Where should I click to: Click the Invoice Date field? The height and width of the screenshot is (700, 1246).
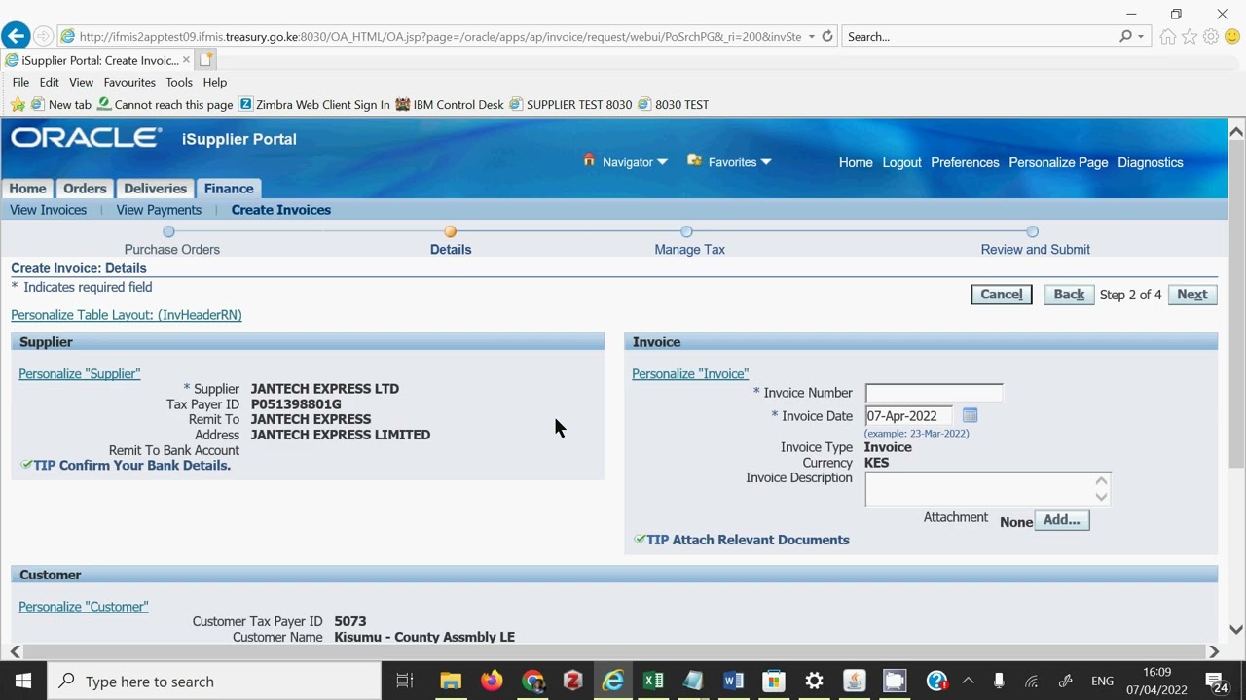[908, 416]
